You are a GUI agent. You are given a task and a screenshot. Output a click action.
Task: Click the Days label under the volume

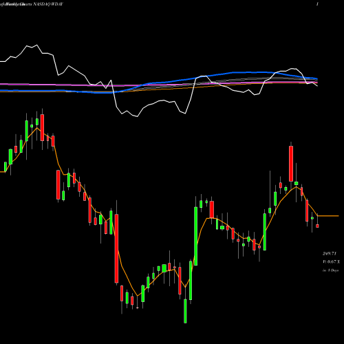(331, 270)
